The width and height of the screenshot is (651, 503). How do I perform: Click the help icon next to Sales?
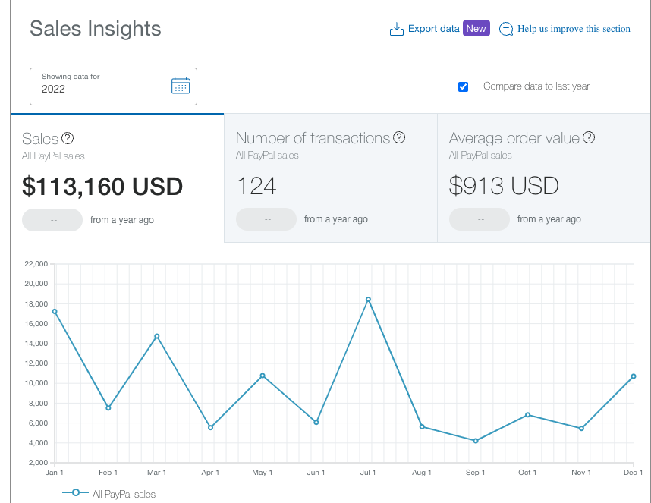(68, 138)
